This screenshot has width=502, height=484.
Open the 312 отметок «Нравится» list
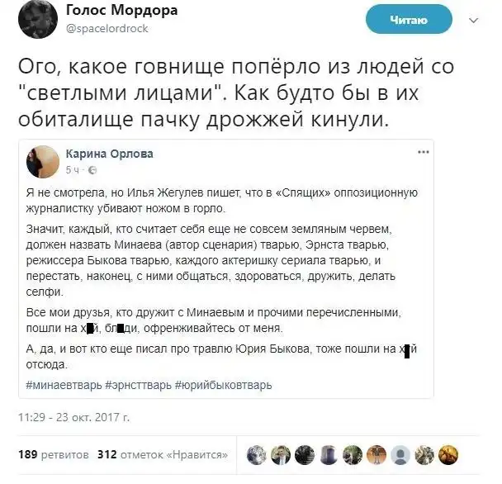click(163, 454)
